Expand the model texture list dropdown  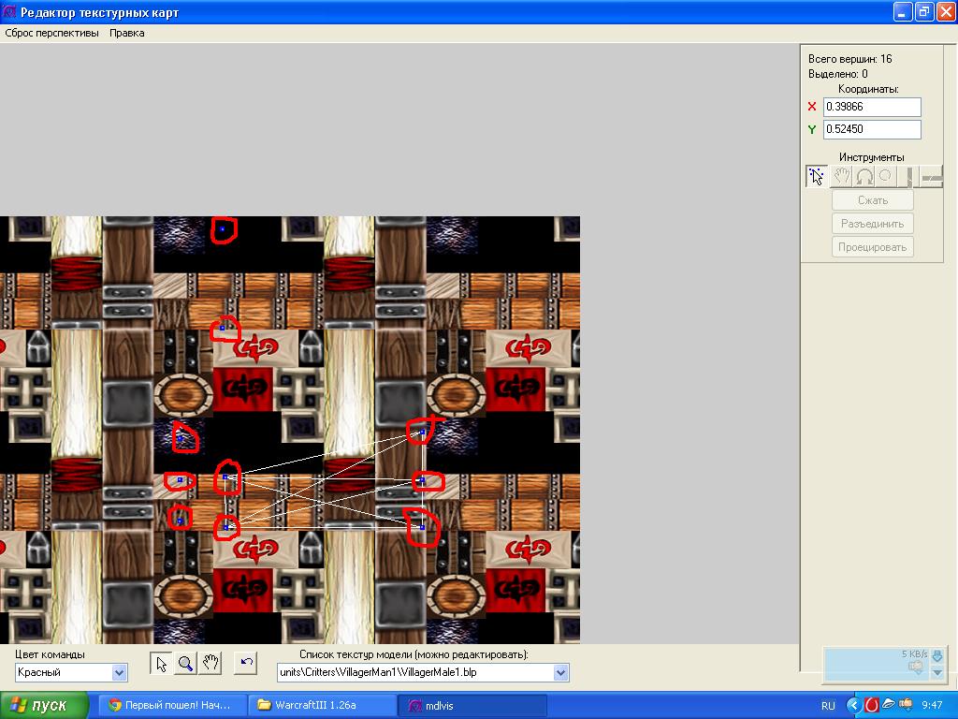(560, 672)
